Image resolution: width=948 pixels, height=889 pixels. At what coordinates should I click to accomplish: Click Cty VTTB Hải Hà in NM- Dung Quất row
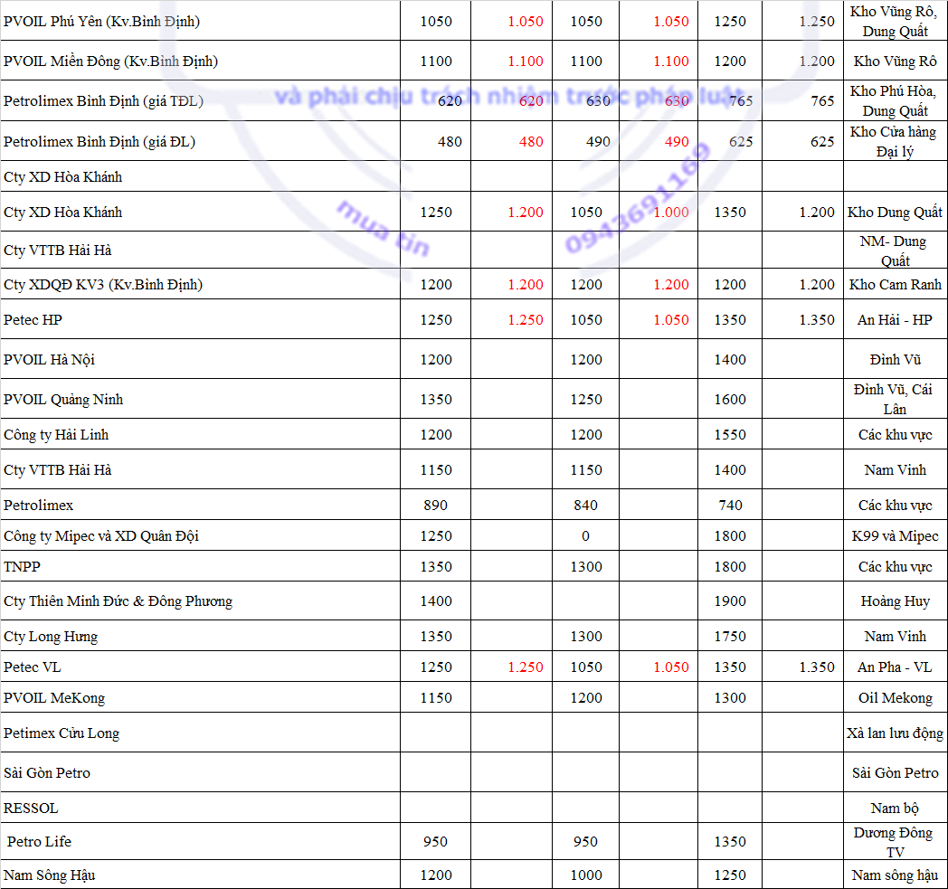pos(200,251)
